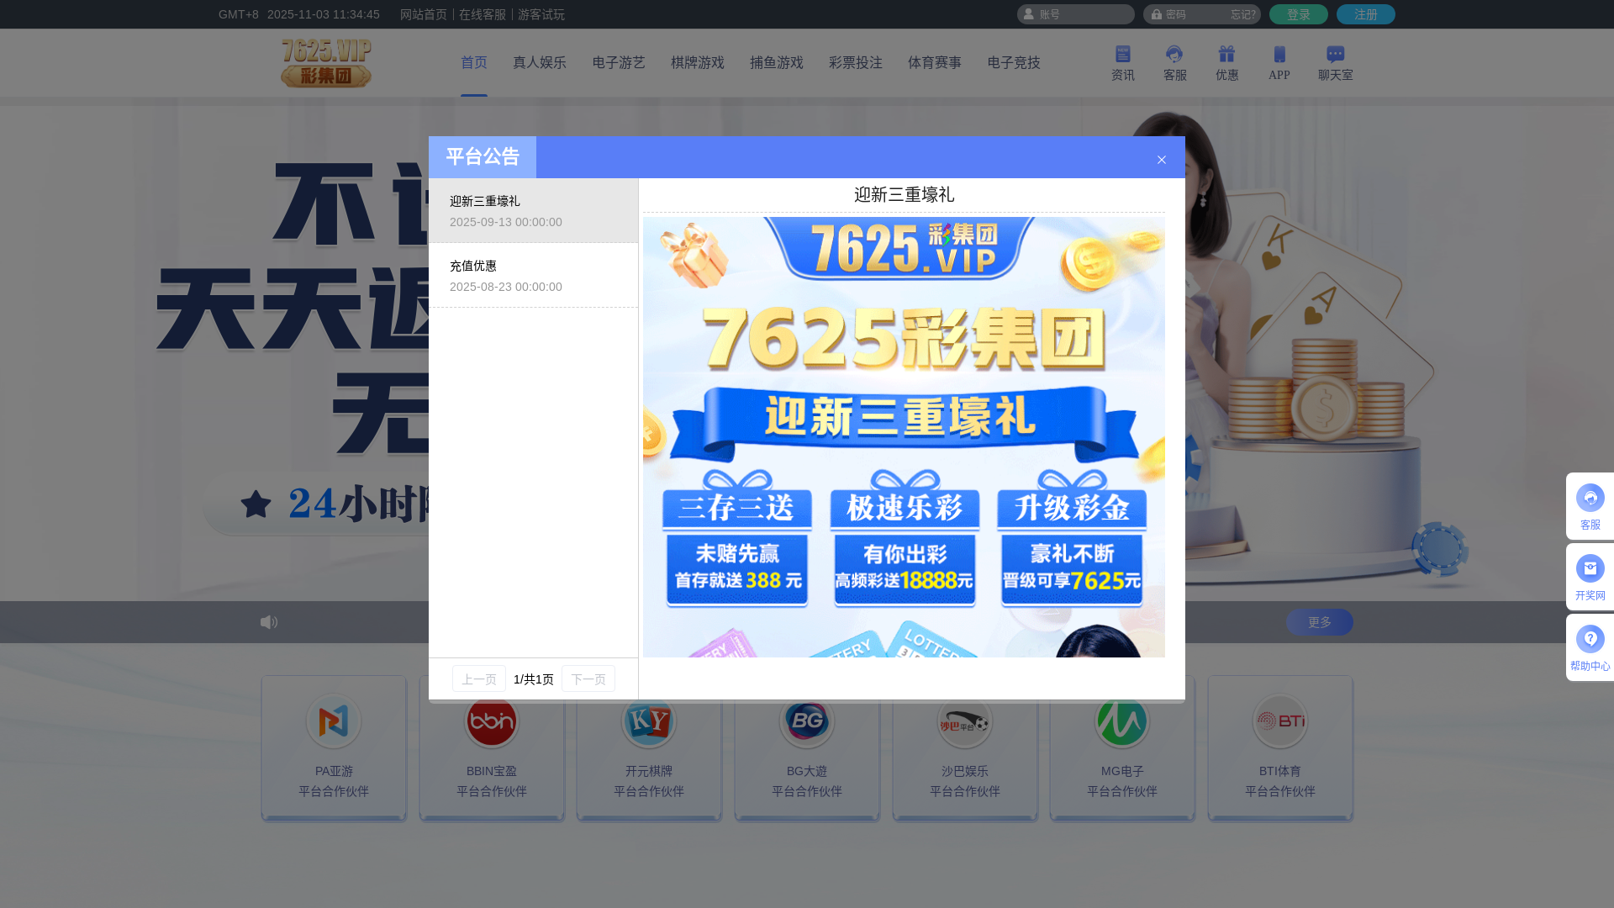Close the 平台公告 announcement dialog
This screenshot has height=908, width=1614.
coord(1162,160)
